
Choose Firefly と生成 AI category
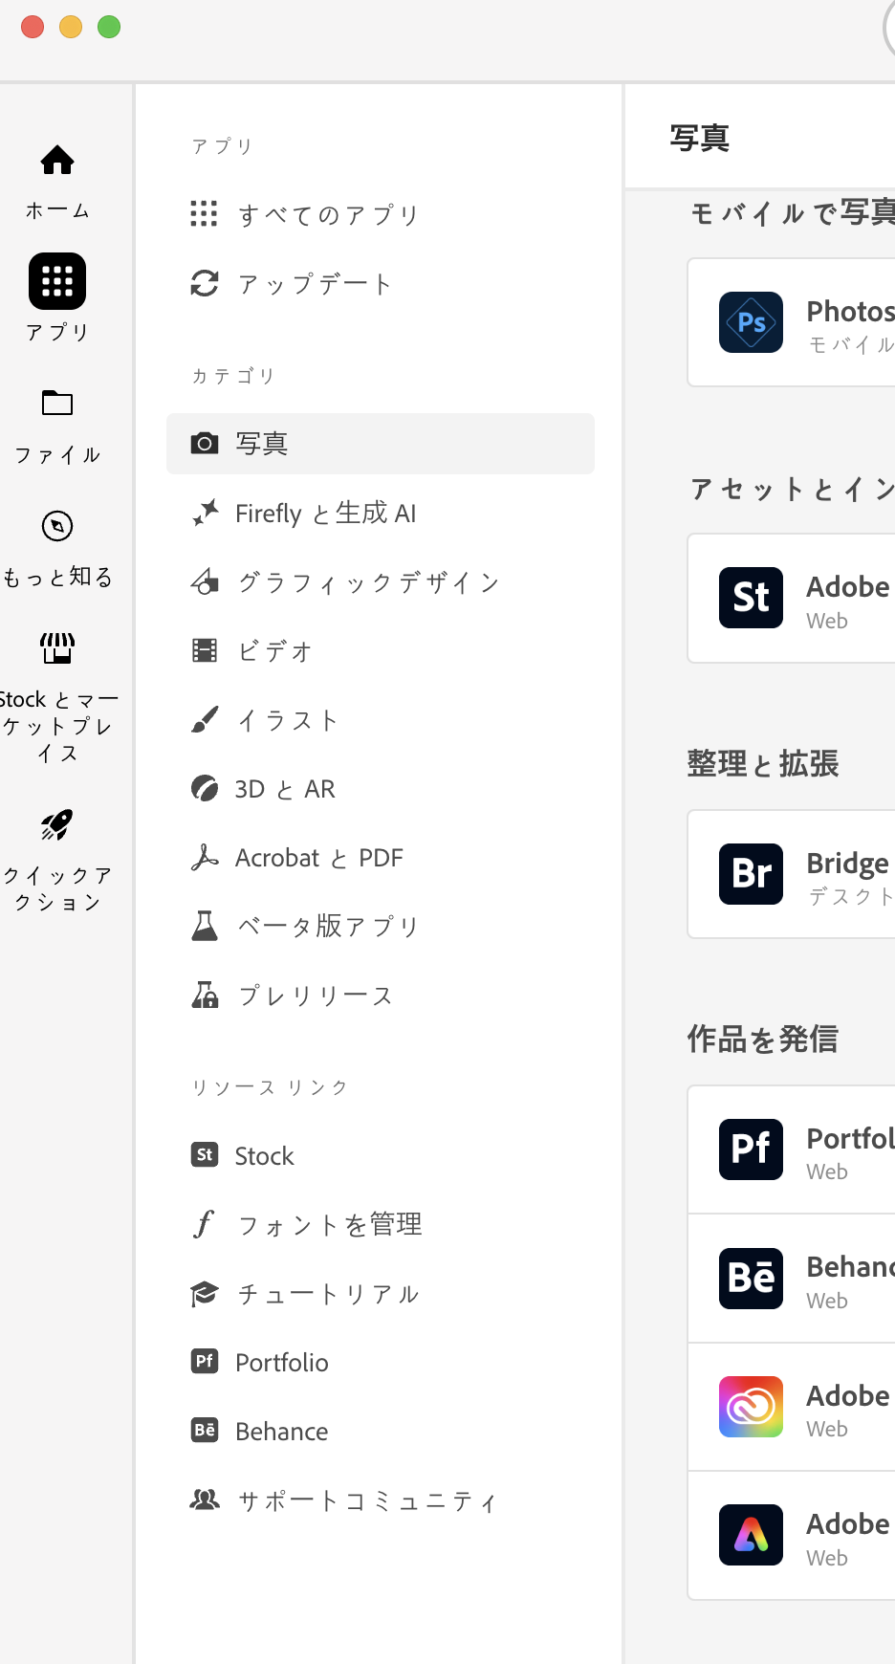coord(325,514)
